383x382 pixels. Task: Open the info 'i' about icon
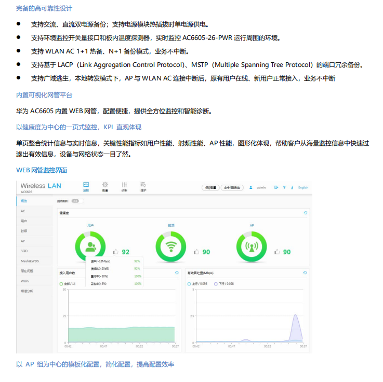click(x=292, y=187)
